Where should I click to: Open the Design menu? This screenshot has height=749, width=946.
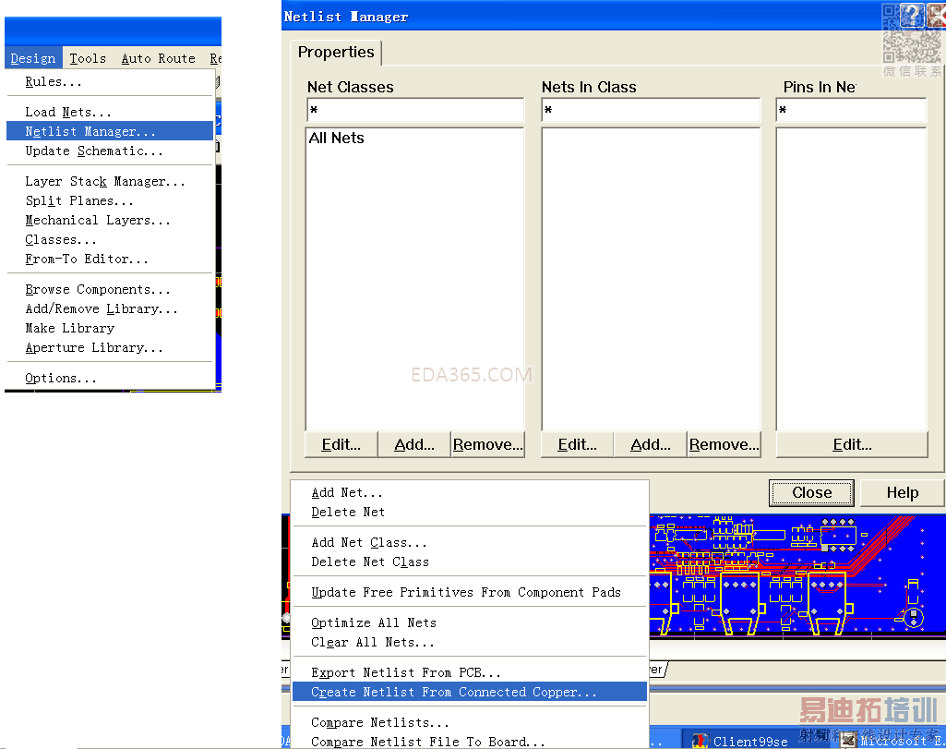33,58
